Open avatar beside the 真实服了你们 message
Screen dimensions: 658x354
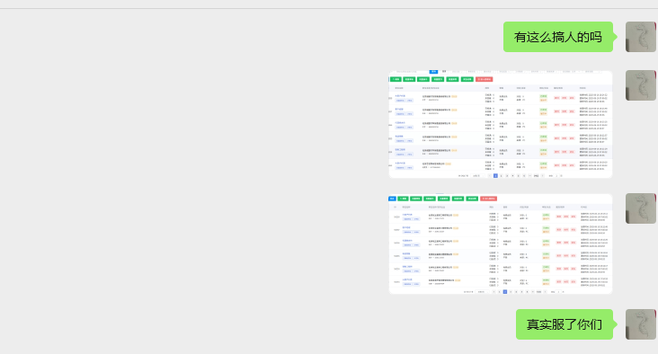click(x=640, y=324)
